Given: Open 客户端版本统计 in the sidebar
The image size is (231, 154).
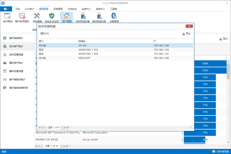Looking at the screenshot, I should (x=18, y=79).
